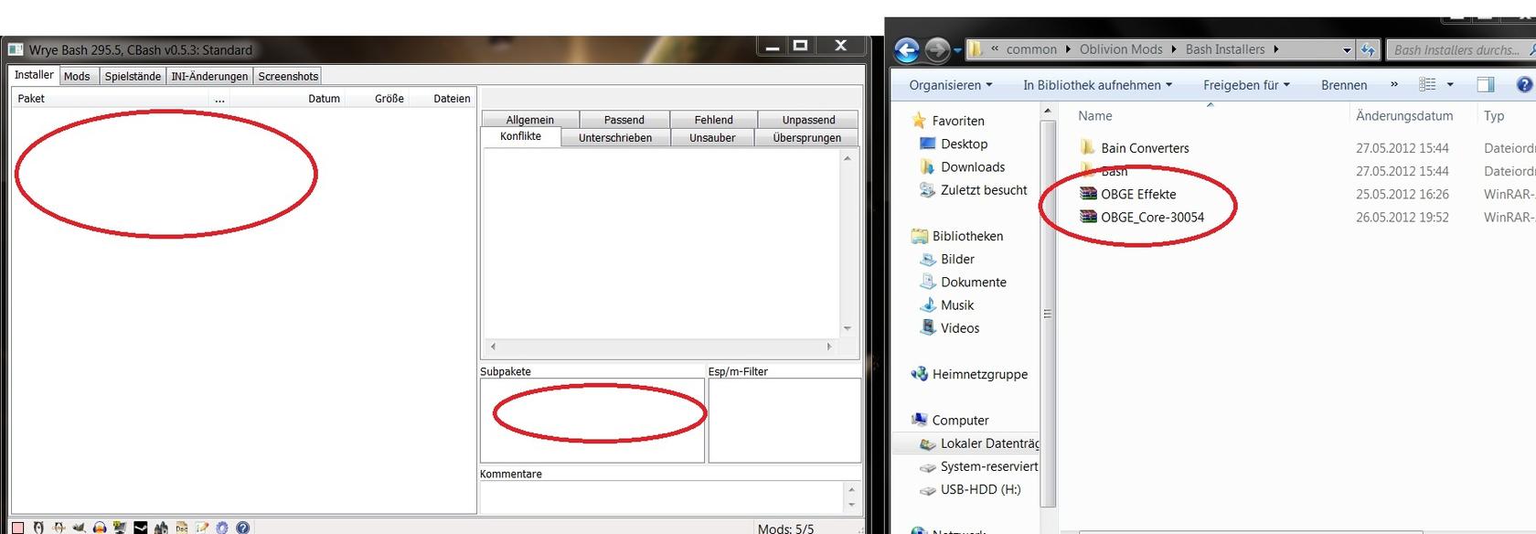The width and height of the screenshot is (1536, 534).
Task: Open the Doc Browser icon in status bar
Action: click(182, 528)
